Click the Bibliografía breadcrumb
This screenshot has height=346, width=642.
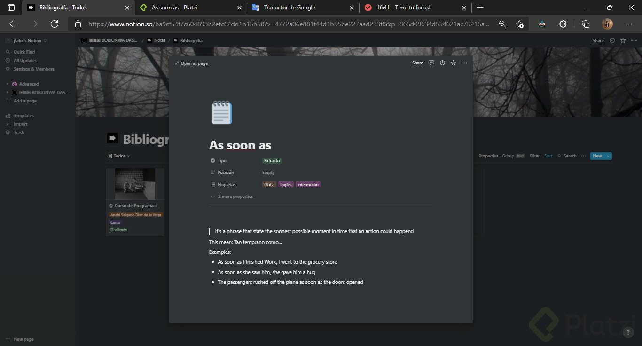tap(188, 41)
